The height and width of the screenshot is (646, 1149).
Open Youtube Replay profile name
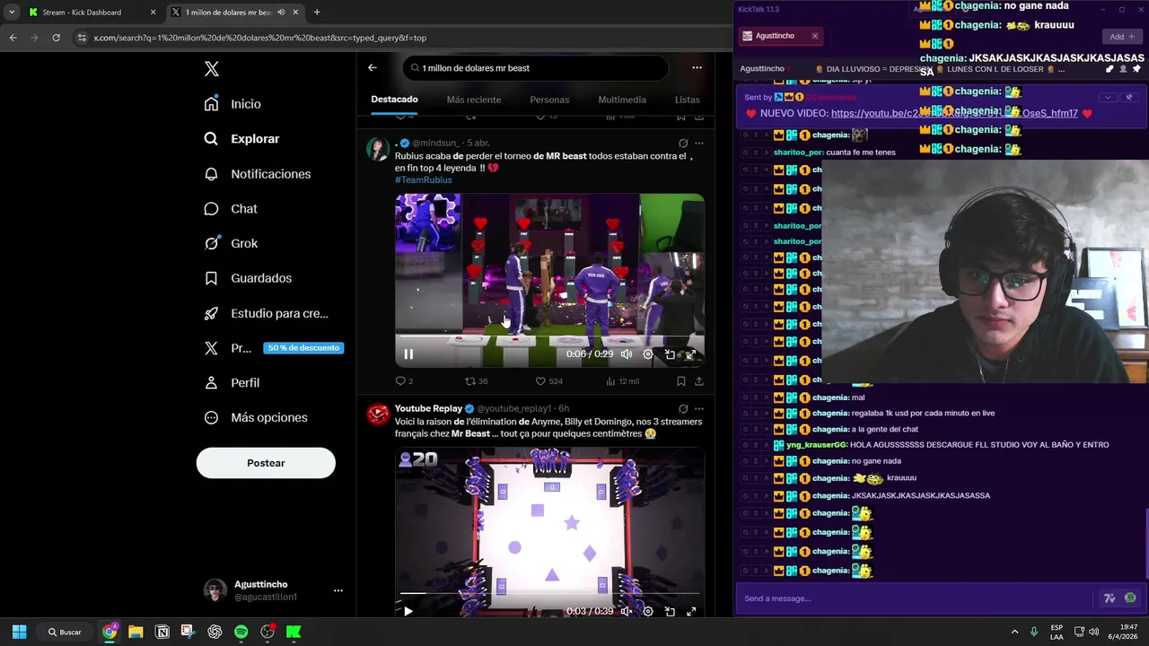[x=428, y=408]
